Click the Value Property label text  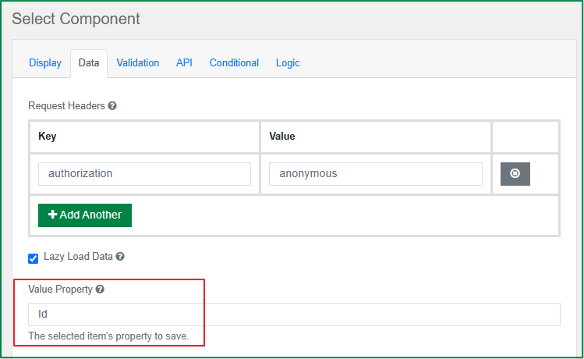60,290
